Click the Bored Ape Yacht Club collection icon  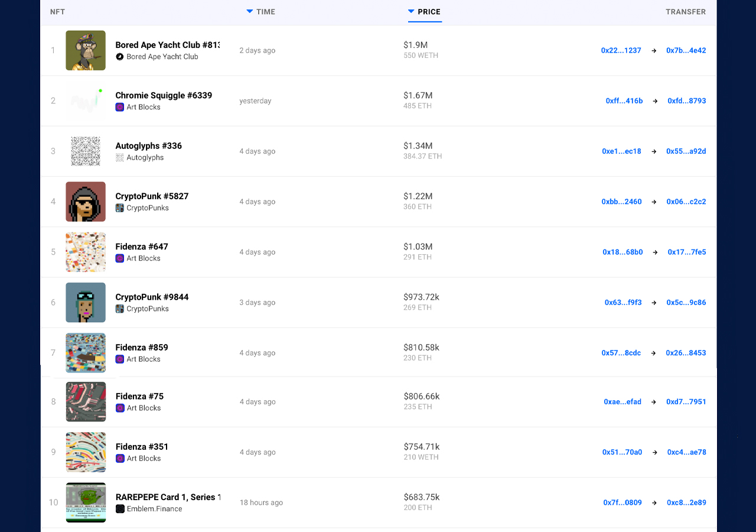click(x=120, y=57)
